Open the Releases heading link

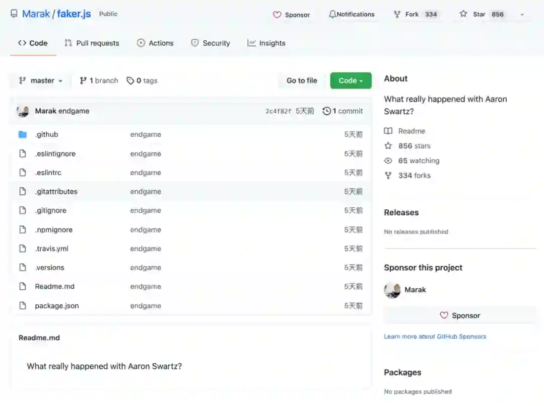click(401, 212)
